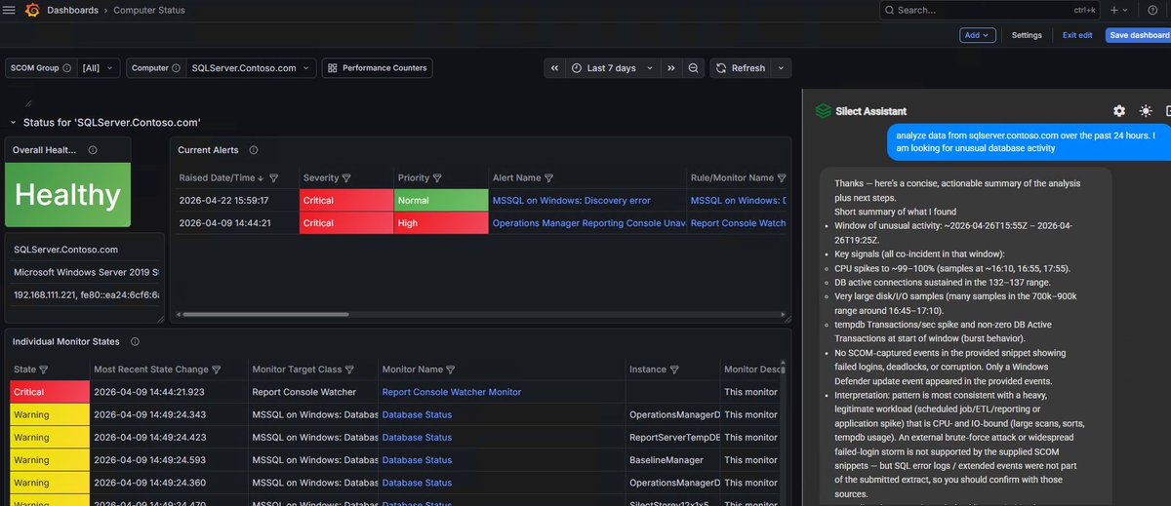The width and height of the screenshot is (1171, 506).
Task: Click the Silect Assistant logo icon
Action: pyautogui.click(x=823, y=111)
